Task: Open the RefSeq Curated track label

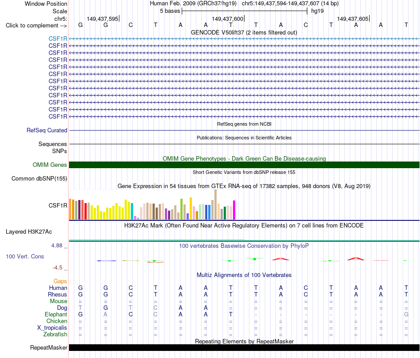Action: [47, 131]
